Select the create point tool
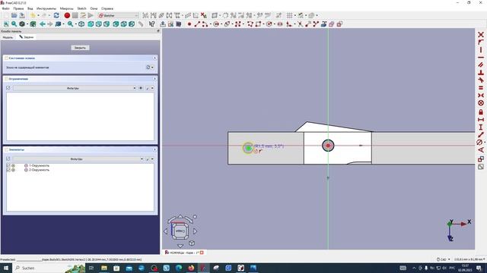The width and height of the screenshot is (487, 273). point(189,24)
